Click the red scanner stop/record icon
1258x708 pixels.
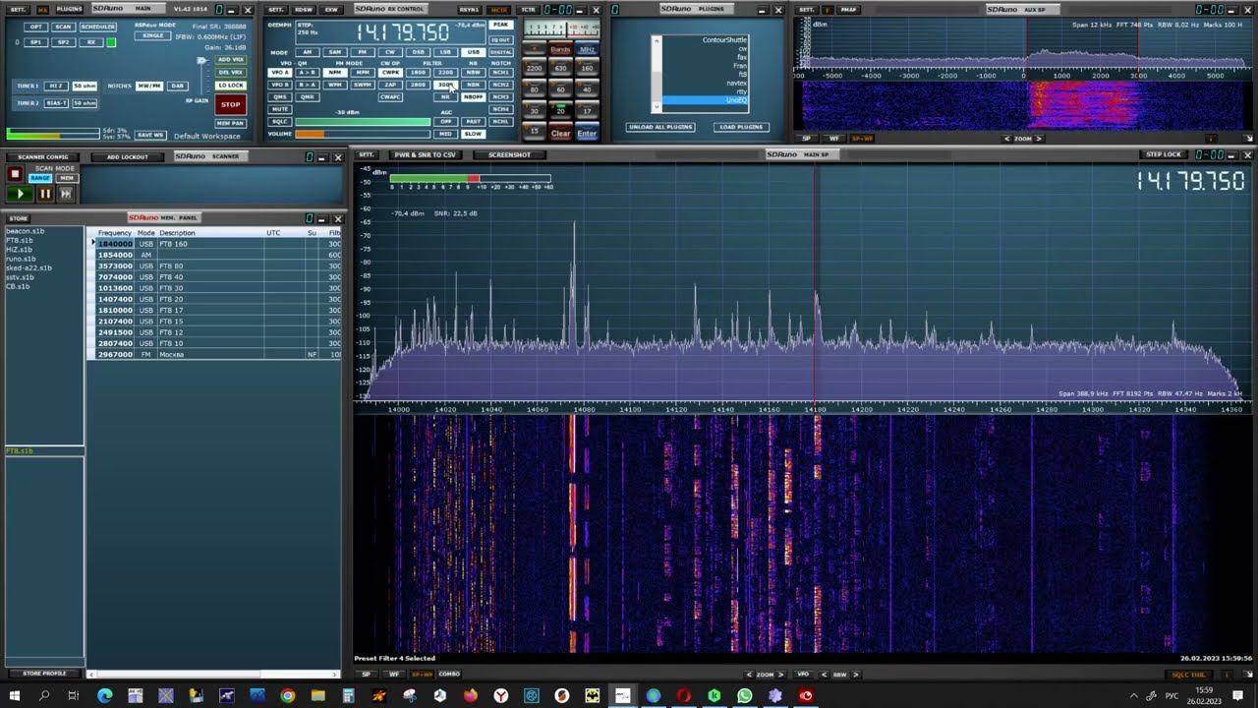(x=15, y=174)
